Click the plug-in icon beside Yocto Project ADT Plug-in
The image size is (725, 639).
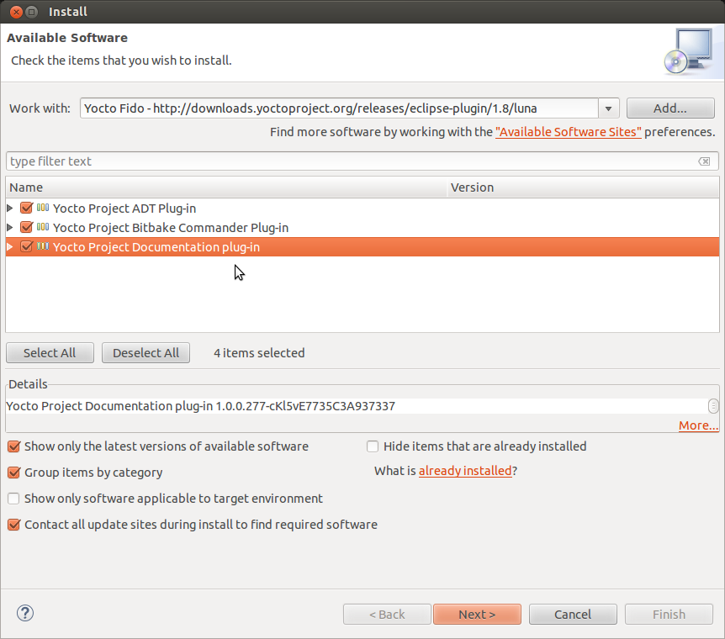coord(43,208)
